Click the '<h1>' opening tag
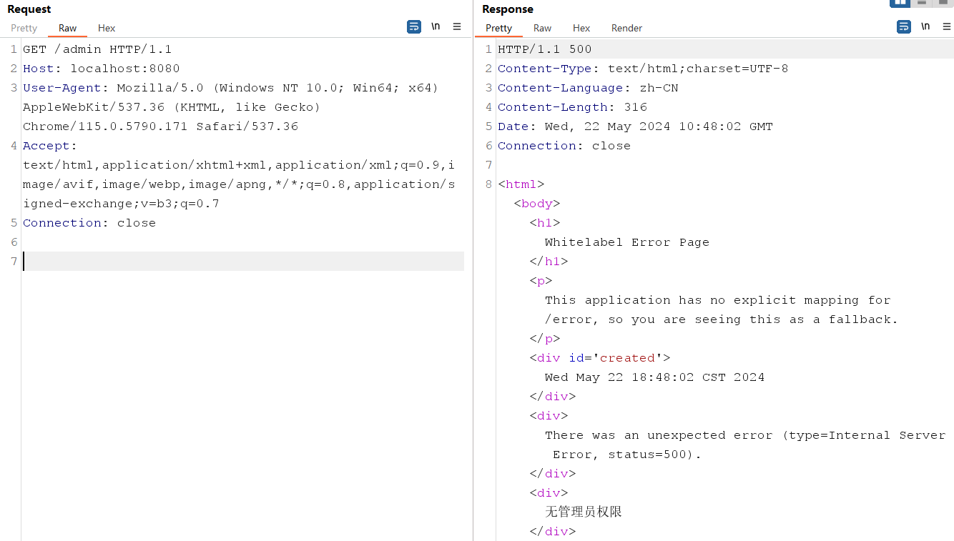The image size is (954, 541). coord(545,223)
